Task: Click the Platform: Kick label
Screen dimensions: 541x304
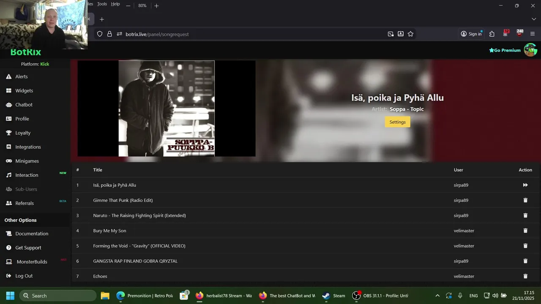Action: point(35,64)
